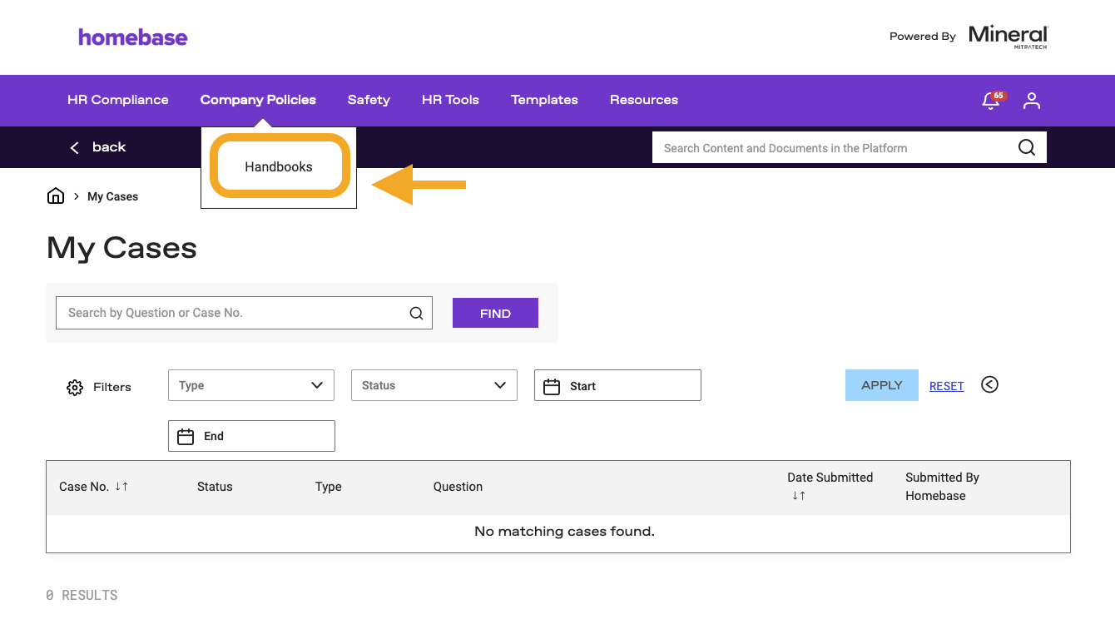Open the user profile icon

(x=1032, y=101)
